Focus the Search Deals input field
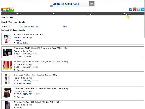The image size is (145, 109). 63,17
